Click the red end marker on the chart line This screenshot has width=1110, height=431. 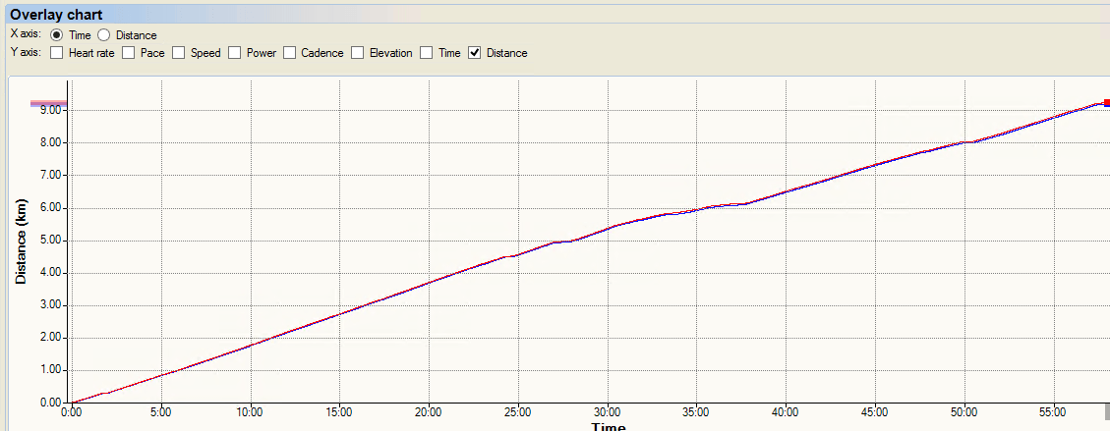[x=1106, y=103]
